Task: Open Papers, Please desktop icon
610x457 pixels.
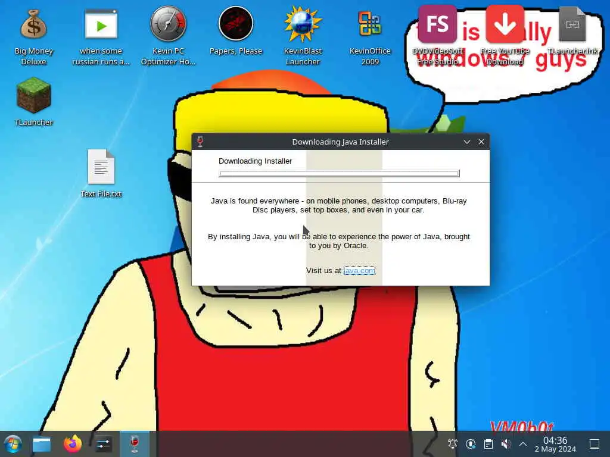Action: [x=236, y=31]
